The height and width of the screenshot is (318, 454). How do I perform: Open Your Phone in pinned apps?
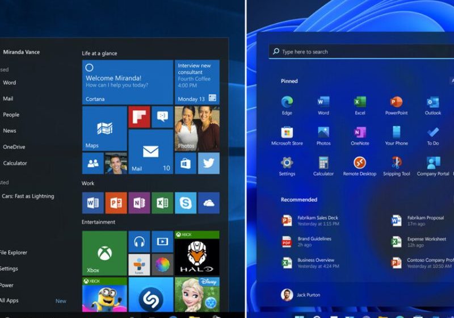click(x=396, y=136)
